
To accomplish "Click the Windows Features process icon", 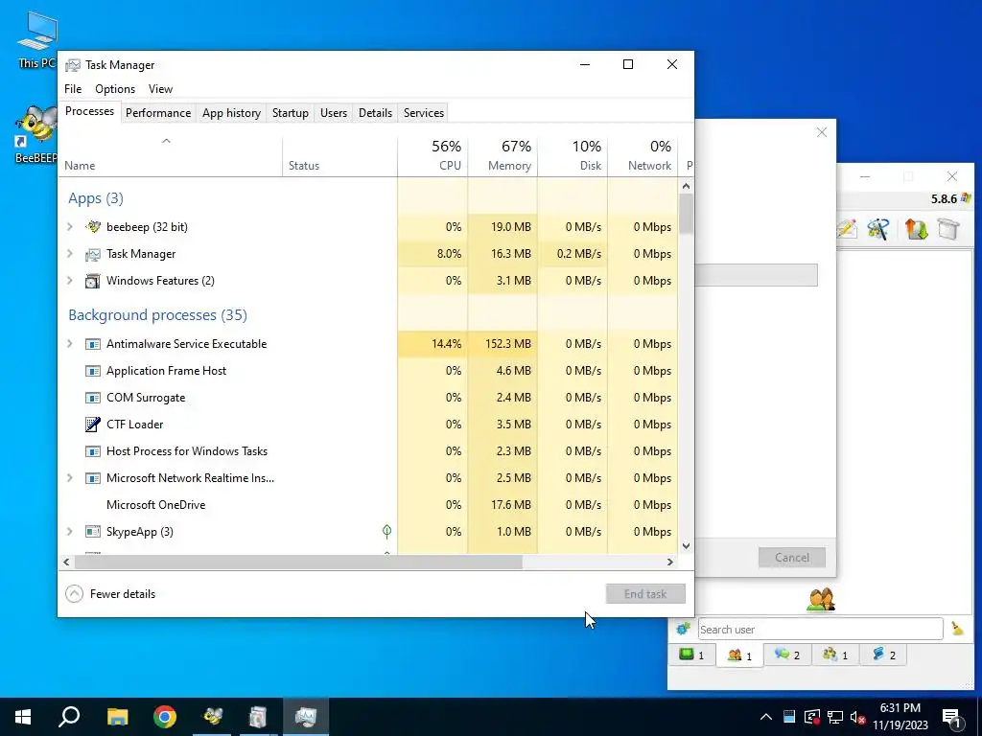I will [93, 281].
